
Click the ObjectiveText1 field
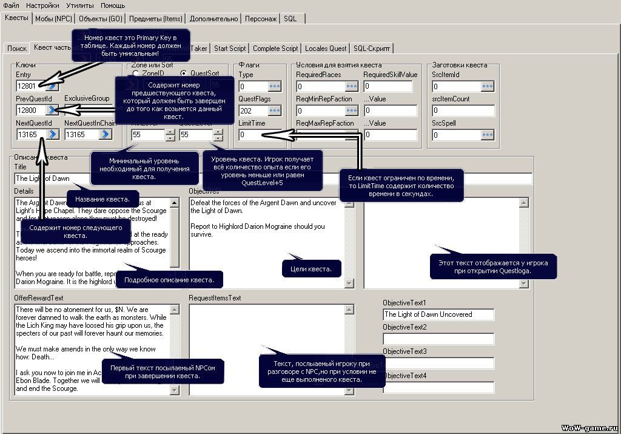(438, 314)
